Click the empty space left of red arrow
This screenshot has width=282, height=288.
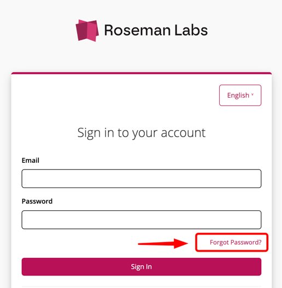coord(79,243)
